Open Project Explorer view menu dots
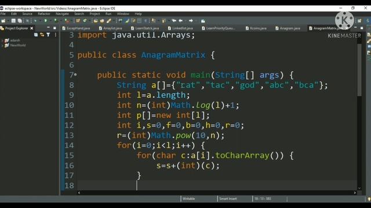371x208 pixels. [56, 35]
